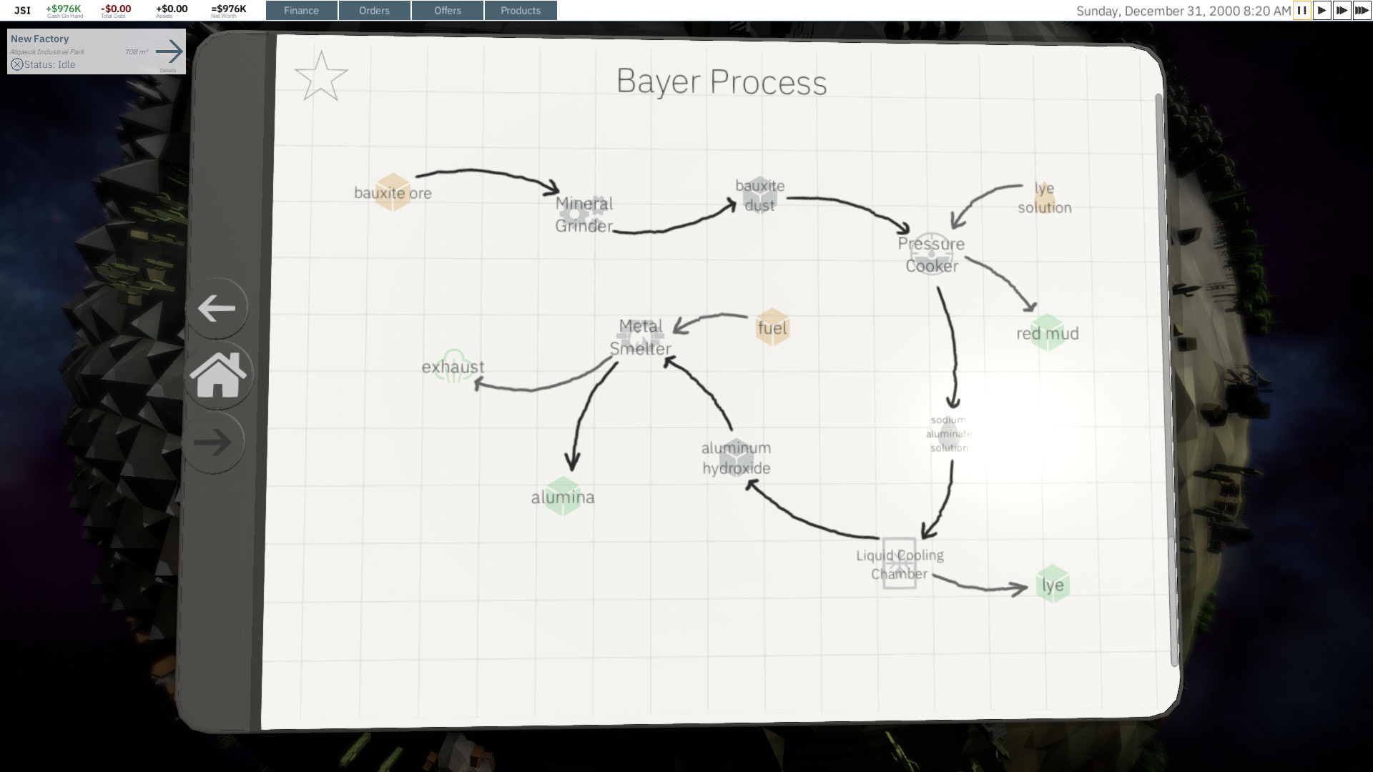Open New Factory details arrow
This screenshot has height=772, width=1373.
pos(169,51)
